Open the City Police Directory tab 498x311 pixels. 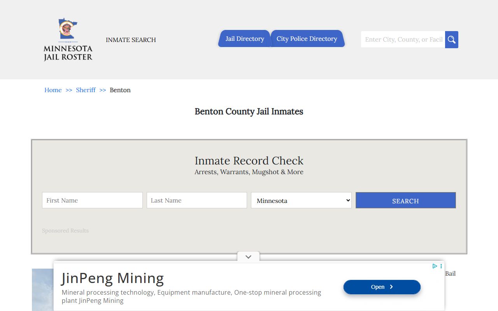point(307,38)
